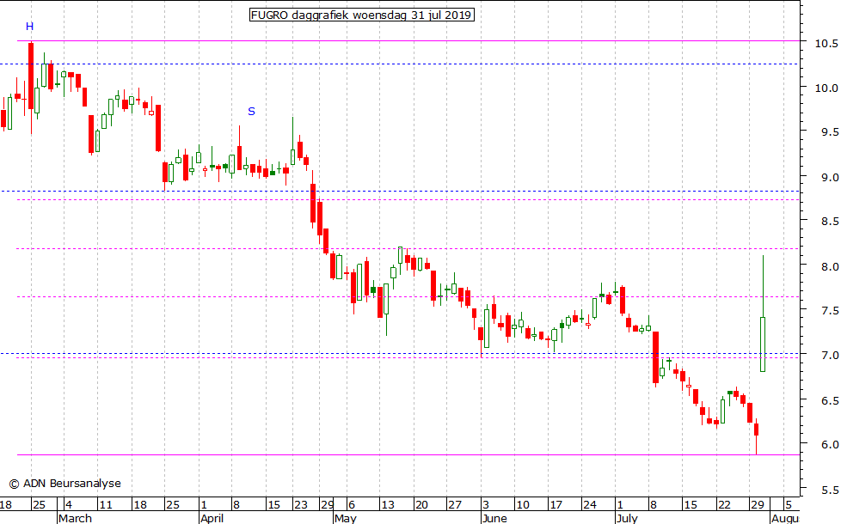Click the May month label
The height and width of the screenshot is (524, 841).
click(x=345, y=518)
